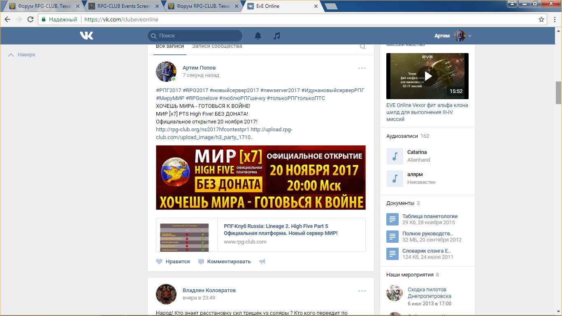This screenshot has height=316, width=562.
Task: Open the EVE Online Vexor video title link
Action: (x=427, y=112)
